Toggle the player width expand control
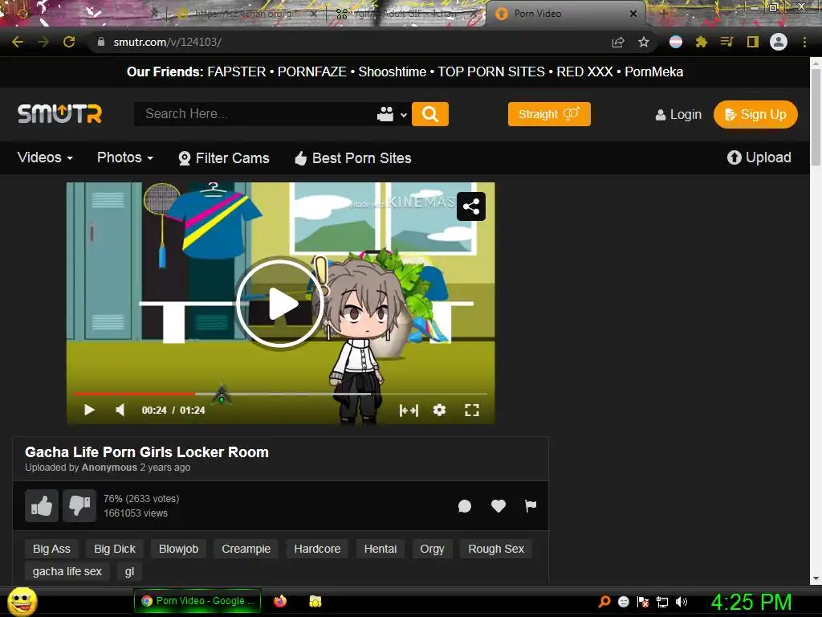Screen dimensions: 822x617 [409, 410]
